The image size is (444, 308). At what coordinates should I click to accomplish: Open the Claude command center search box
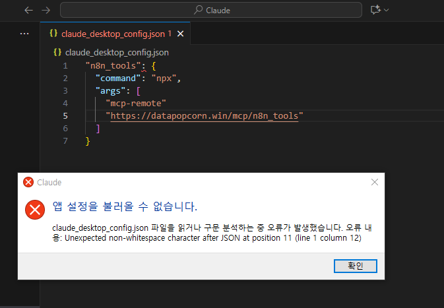coord(211,10)
